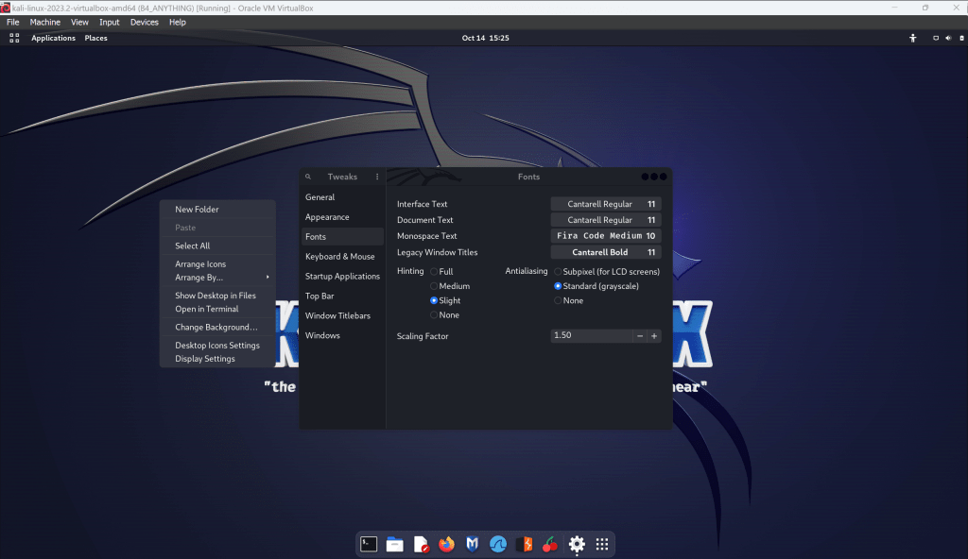Select Medium hinting option

click(x=434, y=286)
